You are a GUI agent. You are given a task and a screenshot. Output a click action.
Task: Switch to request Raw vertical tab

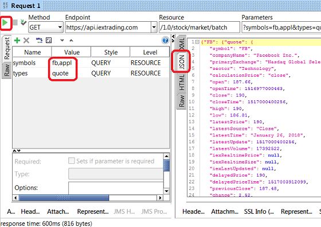(x=7, y=70)
